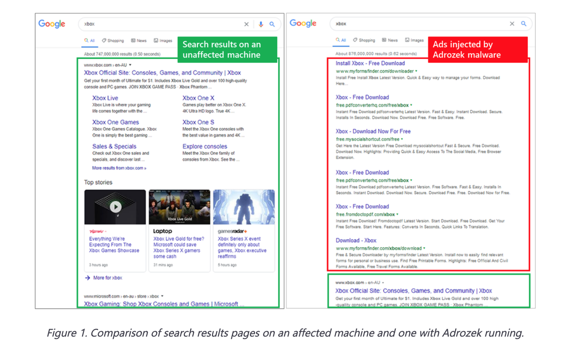Click the magnifier search icon on the Adrozek-affected page

(523, 24)
